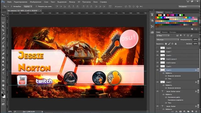Open the layer filter Вид dropdown
This screenshot has width=201, height=113.
[163, 35]
